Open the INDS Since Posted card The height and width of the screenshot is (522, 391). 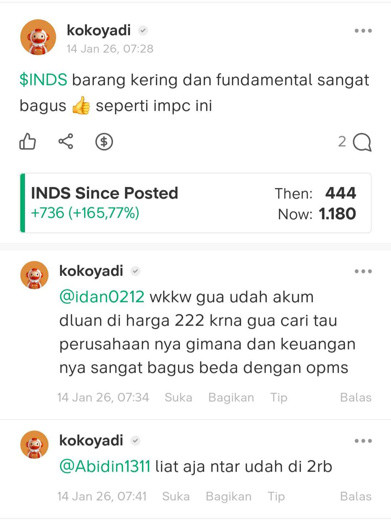(195, 203)
